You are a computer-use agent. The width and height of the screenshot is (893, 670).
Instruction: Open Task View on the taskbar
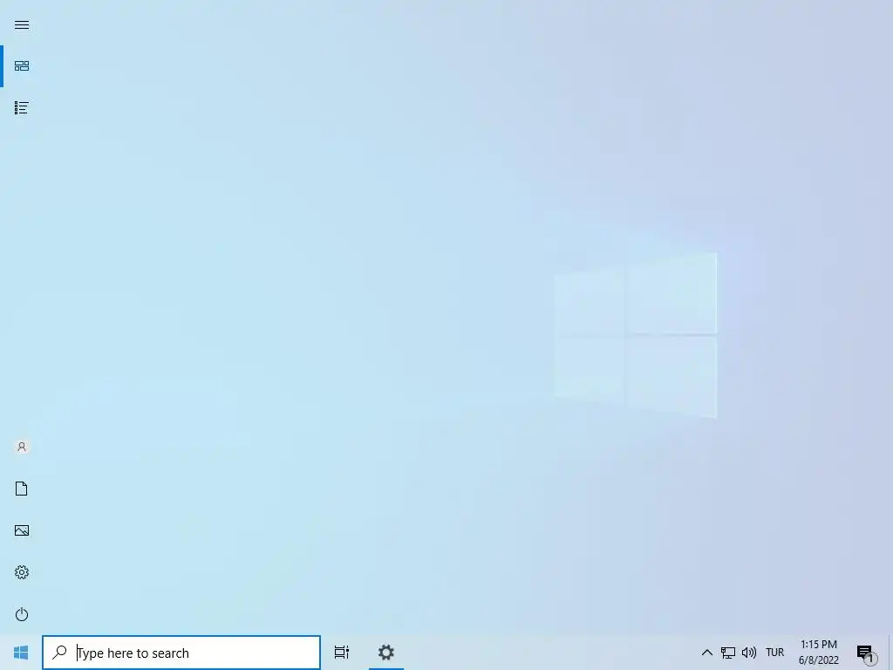pyautogui.click(x=342, y=653)
